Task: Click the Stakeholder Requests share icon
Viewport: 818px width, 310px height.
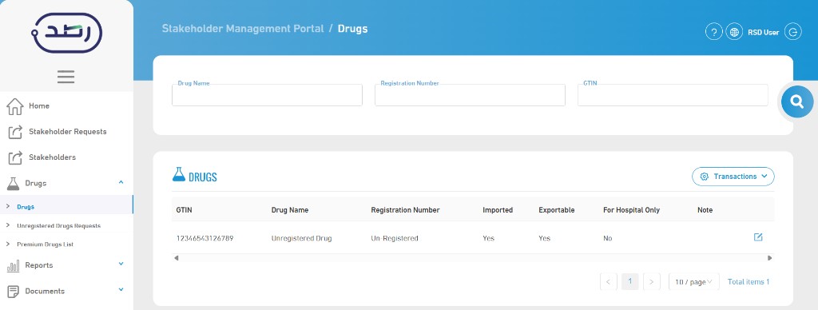Action: click(16, 132)
